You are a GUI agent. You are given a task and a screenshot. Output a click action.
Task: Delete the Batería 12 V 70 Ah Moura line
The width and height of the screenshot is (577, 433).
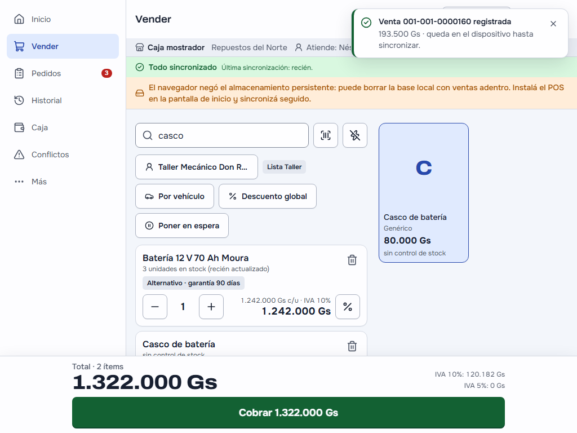click(352, 260)
